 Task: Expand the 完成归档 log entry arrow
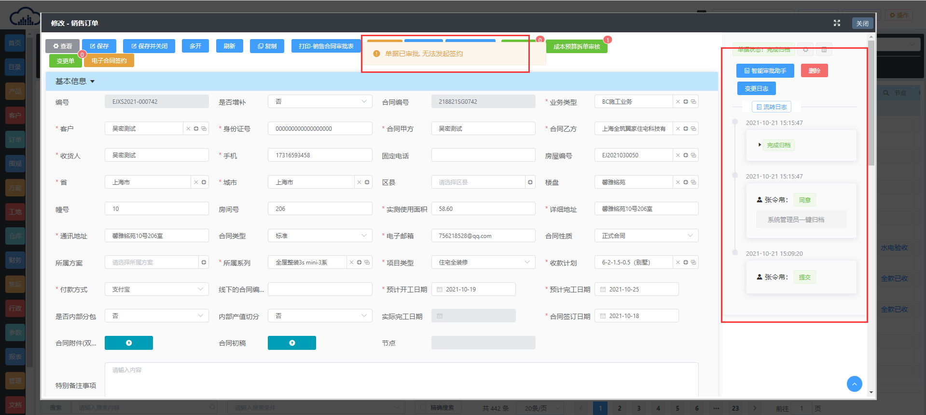760,145
